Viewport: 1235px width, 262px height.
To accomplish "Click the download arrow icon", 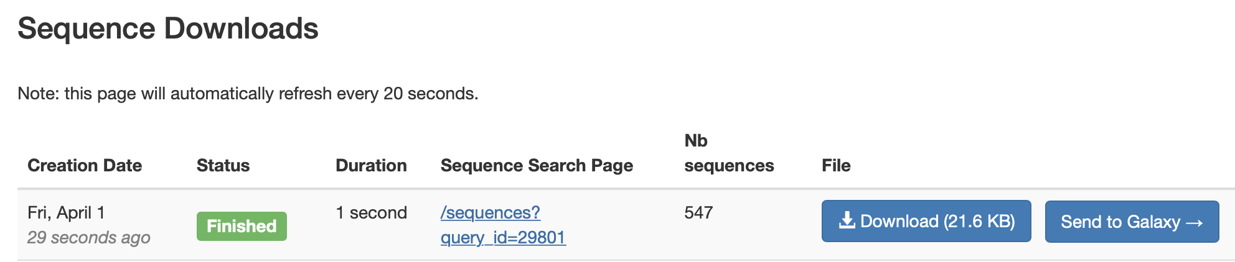I will click(x=847, y=220).
